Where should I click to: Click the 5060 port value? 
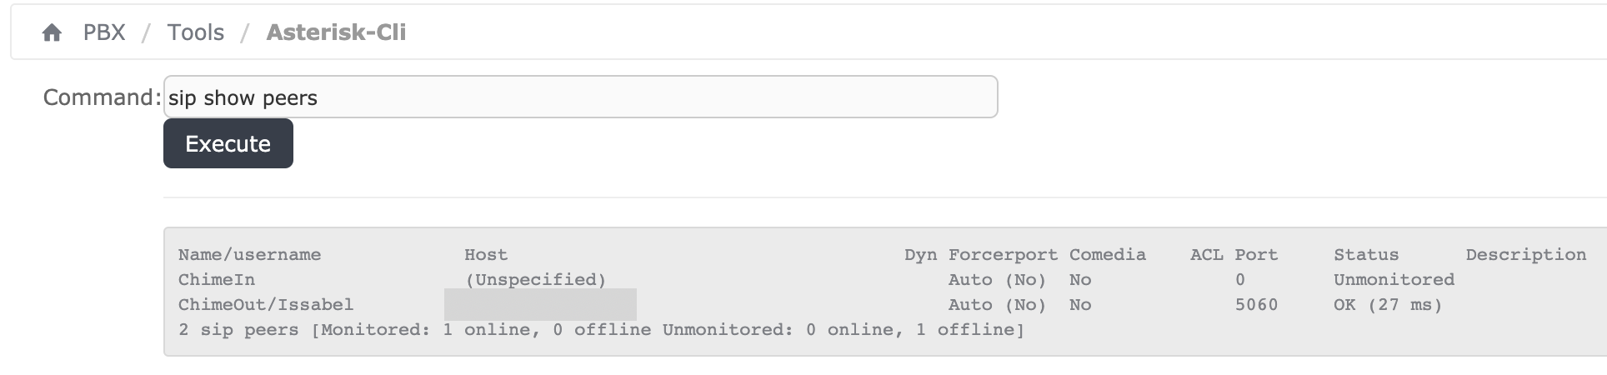pos(1256,305)
